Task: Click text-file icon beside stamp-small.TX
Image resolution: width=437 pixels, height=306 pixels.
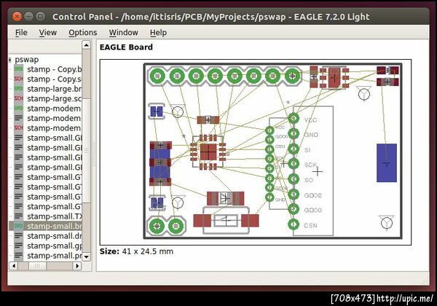Action: (x=18, y=216)
